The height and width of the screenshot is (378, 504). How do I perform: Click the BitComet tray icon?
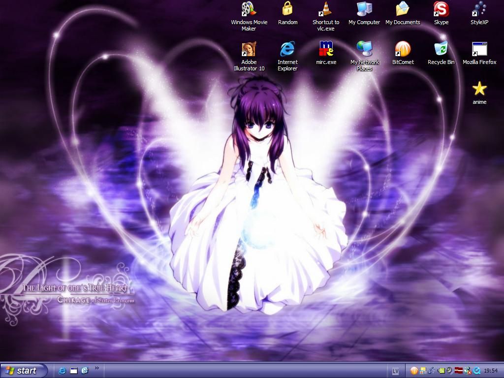click(x=414, y=371)
